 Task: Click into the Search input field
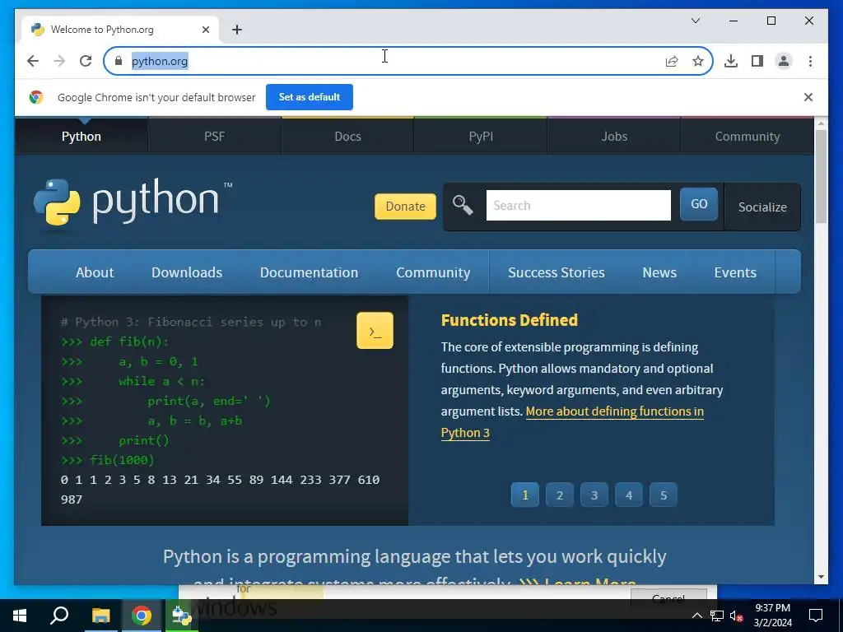579,205
